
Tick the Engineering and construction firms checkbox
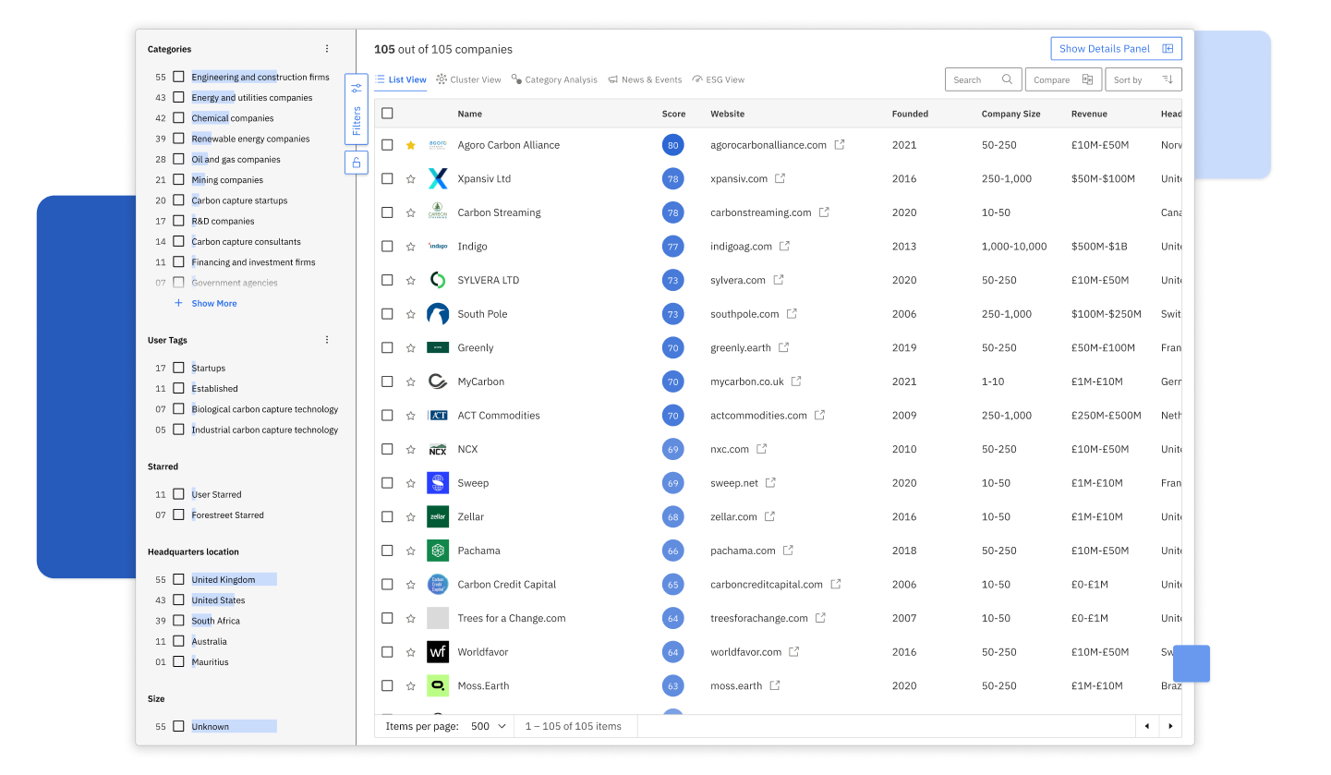coord(178,77)
